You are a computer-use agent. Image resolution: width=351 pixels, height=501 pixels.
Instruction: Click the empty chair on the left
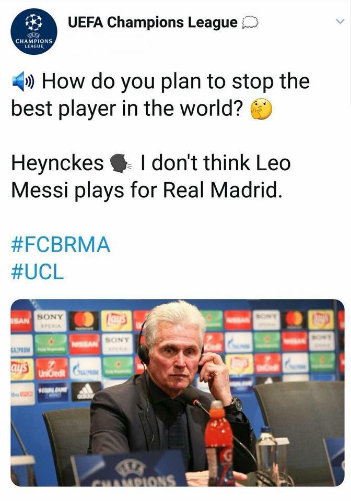(x=66, y=438)
